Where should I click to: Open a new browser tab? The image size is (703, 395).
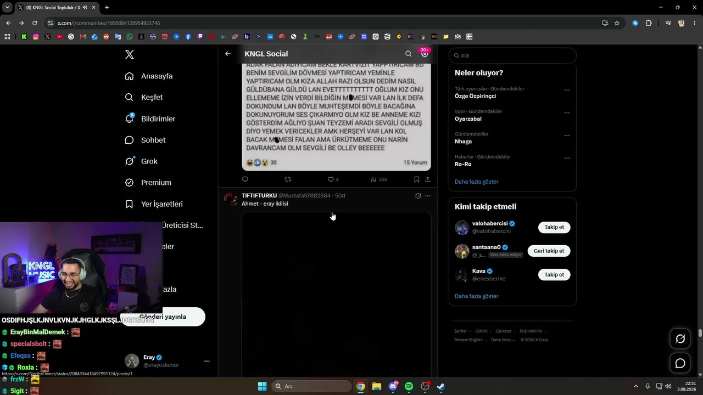(107, 8)
